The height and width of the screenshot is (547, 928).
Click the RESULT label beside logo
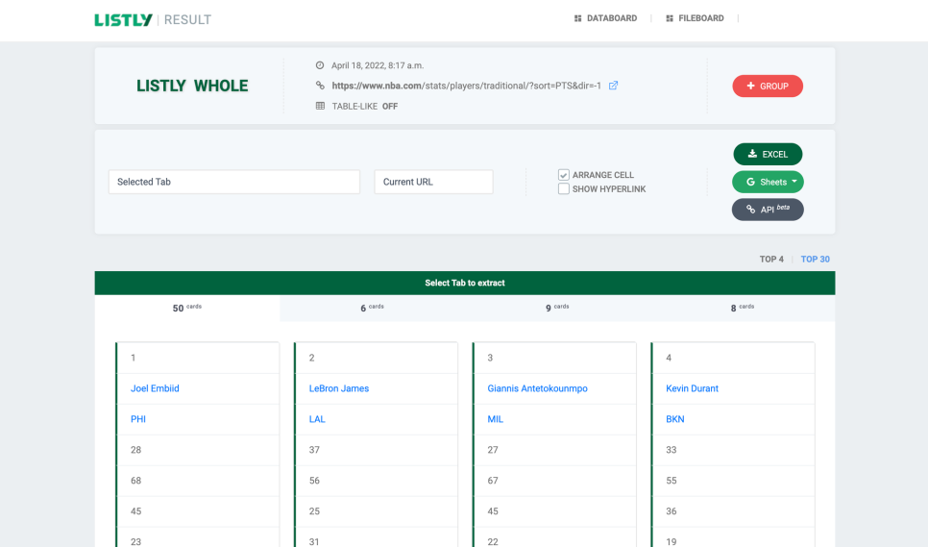coord(187,19)
